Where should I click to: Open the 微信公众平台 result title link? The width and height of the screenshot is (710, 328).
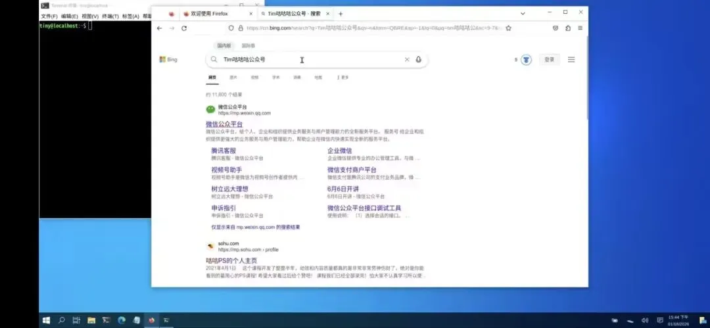coord(224,124)
